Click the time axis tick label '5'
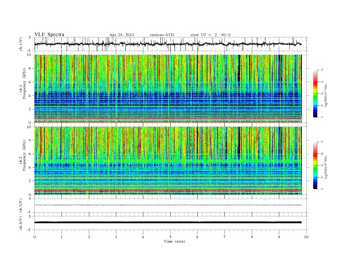This screenshot has height=266, width=345. tap(170, 237)
